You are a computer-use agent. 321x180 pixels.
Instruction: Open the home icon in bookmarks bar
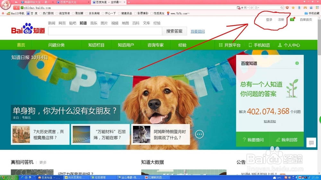click(x=3, y=13)
